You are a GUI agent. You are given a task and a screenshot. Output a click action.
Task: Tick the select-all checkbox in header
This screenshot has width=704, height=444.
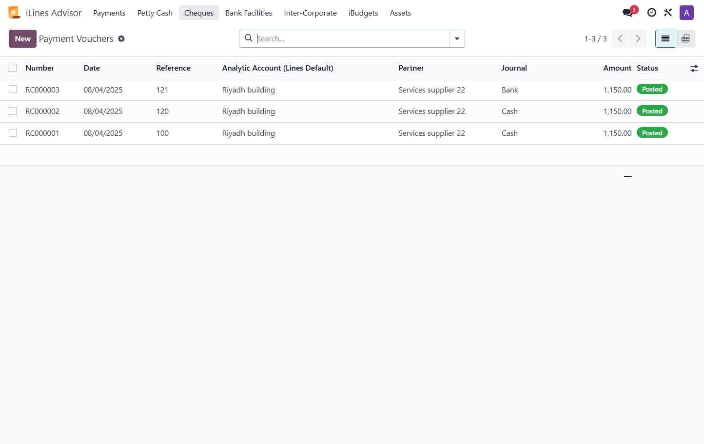[x=13, y=68]
